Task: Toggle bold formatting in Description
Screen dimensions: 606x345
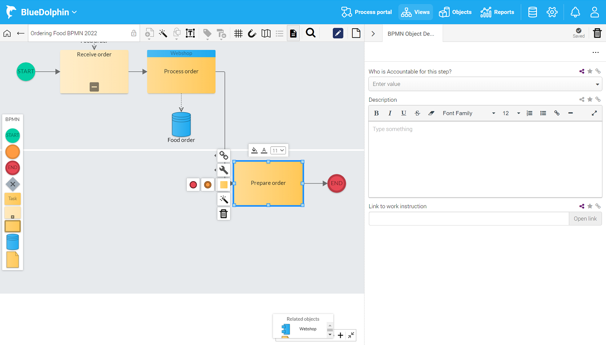Action: (377, 113)
